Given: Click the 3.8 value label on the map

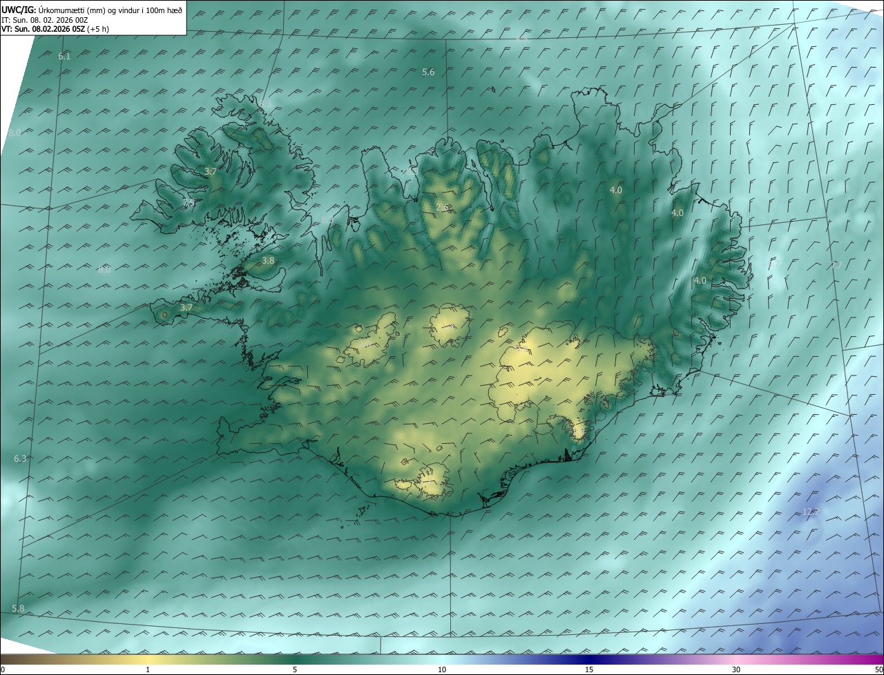Looking at the screenshot, I should tap(268, 261).
